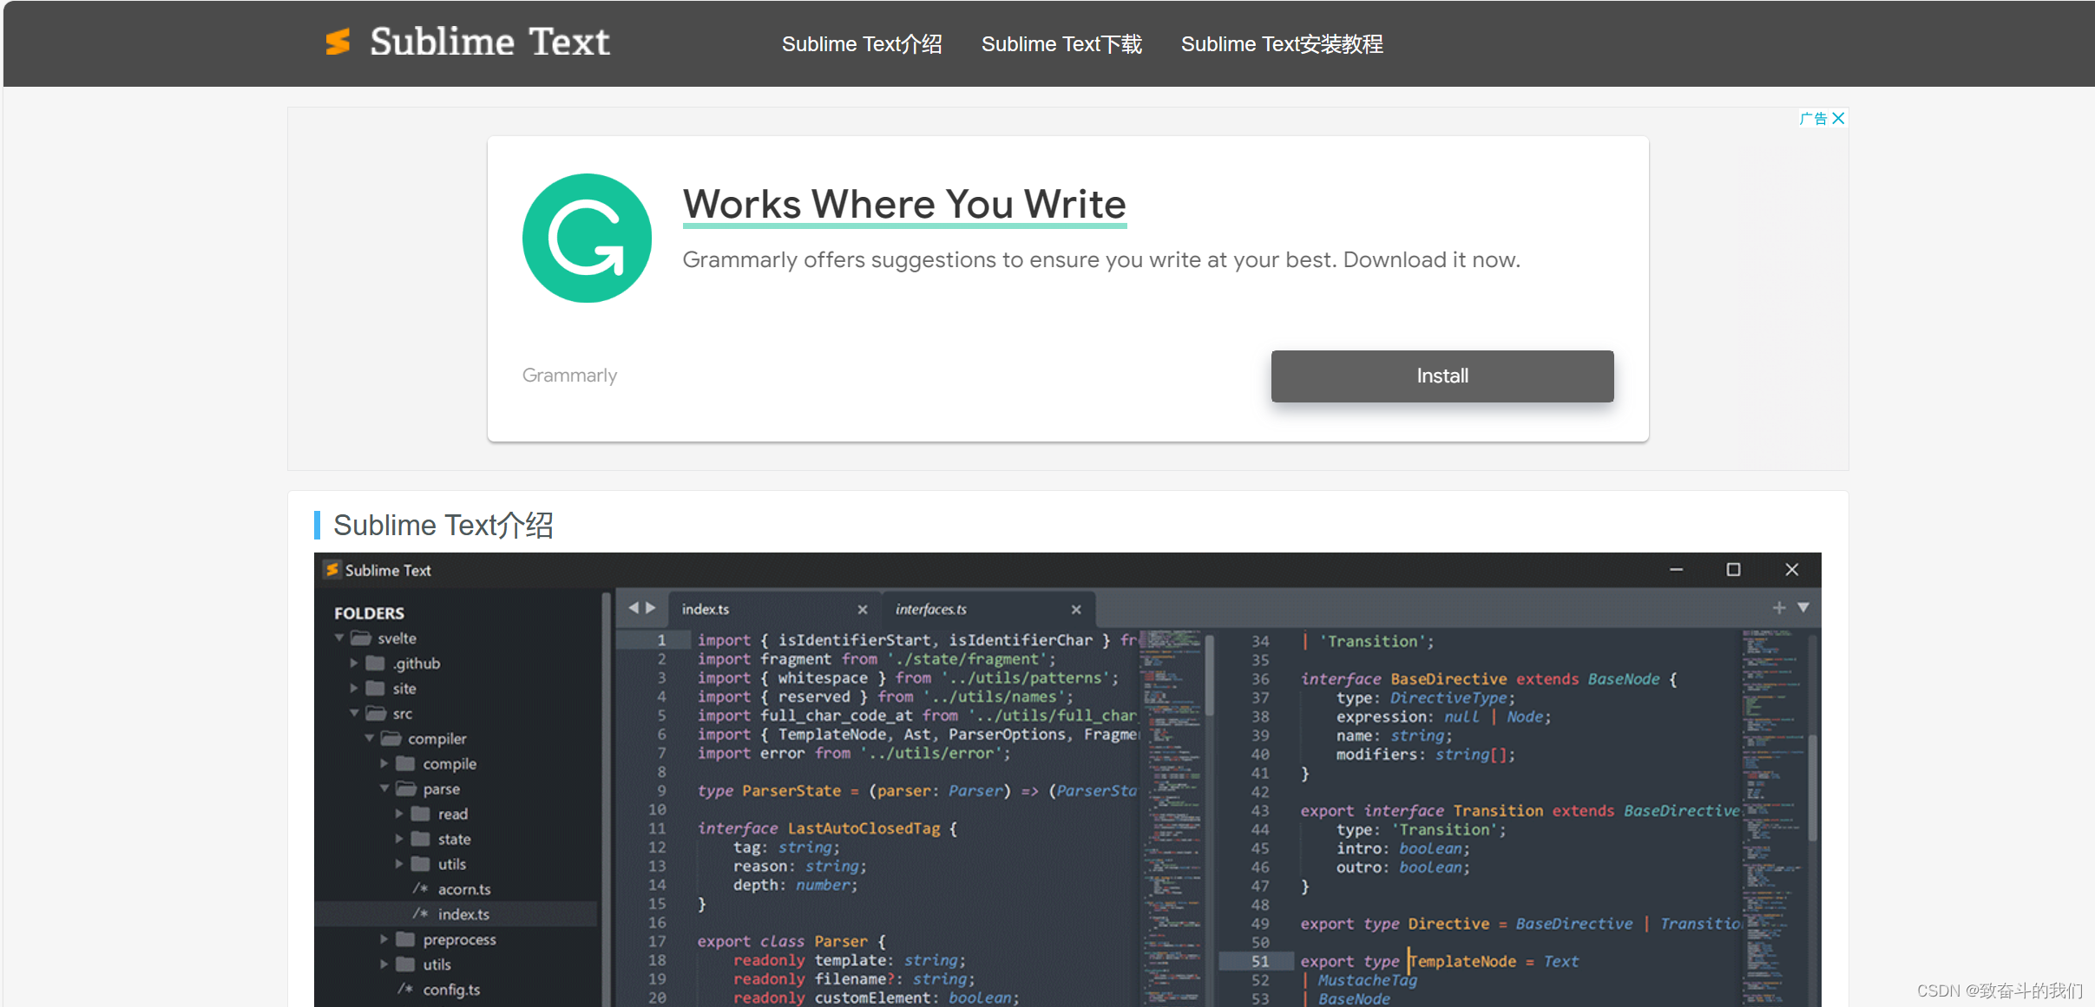Select the preprocess folder label

coord(459,939)
